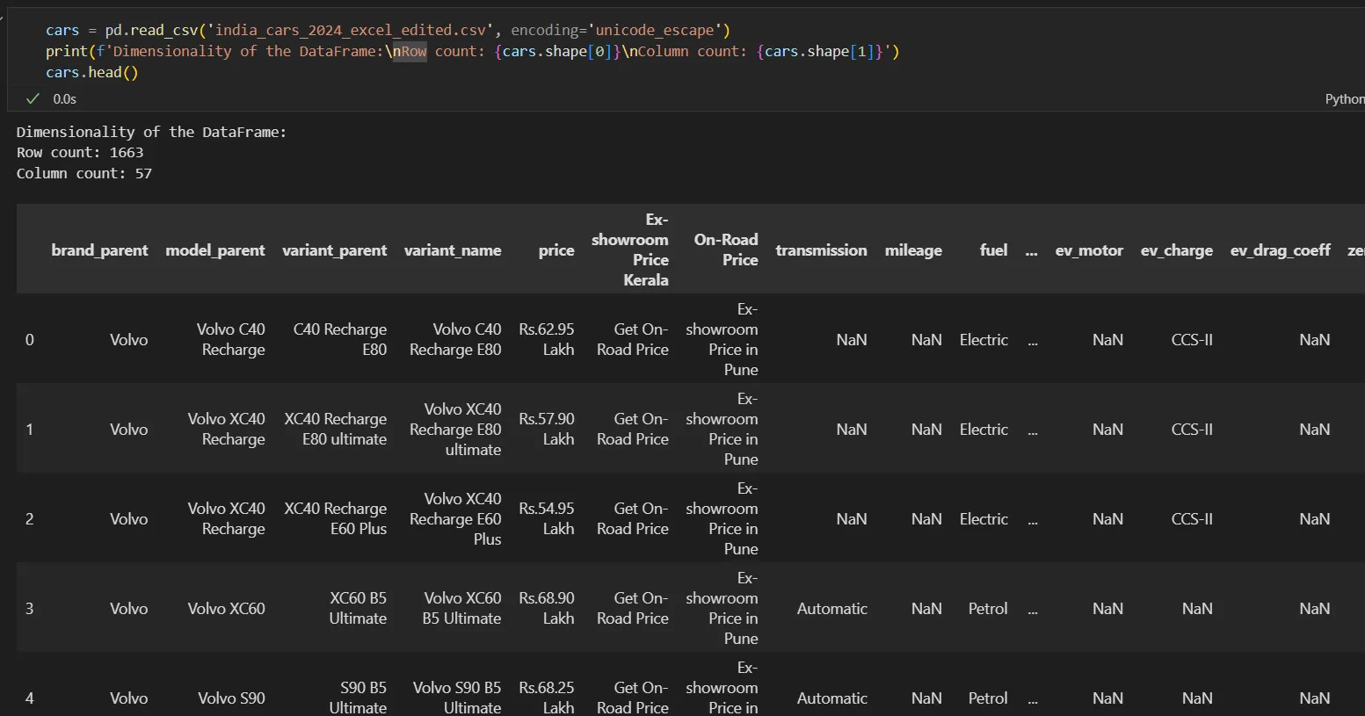Click the 'XC40 Recharge E80 ultimate' variant_parent cell
This screenshot has height=716, width=1365.
point(335,429)
